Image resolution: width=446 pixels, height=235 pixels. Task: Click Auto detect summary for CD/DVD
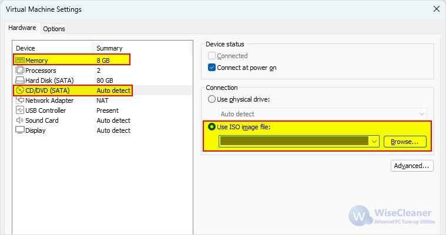[x=113, y=90]
